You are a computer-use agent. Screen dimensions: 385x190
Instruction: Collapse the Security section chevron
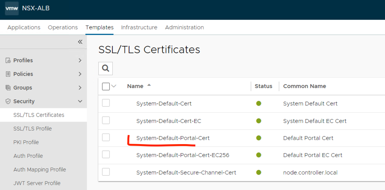(80, 101)
